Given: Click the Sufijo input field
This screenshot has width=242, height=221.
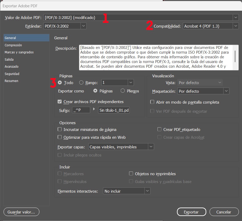Looking at the screenshot, I should click(81, 110).
